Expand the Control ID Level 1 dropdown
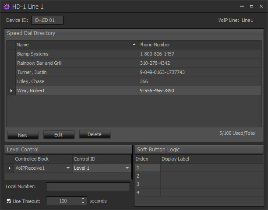The image size is (268, 210). pyautogui.click(x=127, y=168)
